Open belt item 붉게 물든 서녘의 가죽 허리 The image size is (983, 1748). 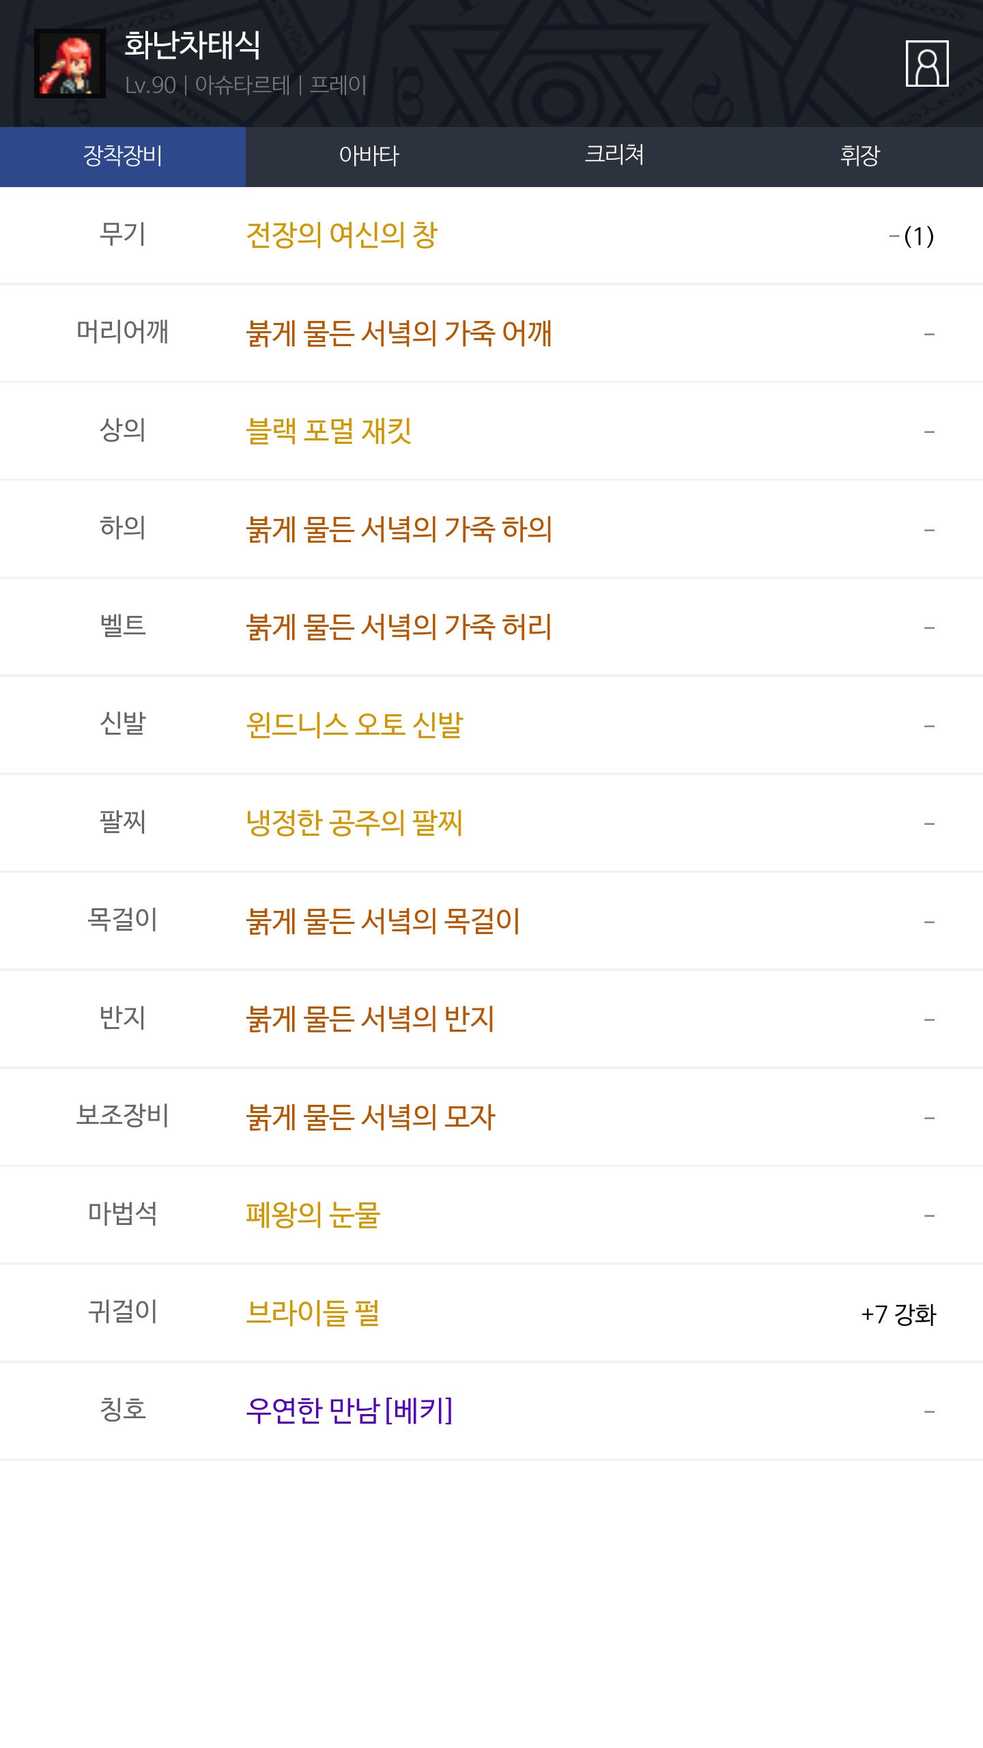(x=399, y=627)
